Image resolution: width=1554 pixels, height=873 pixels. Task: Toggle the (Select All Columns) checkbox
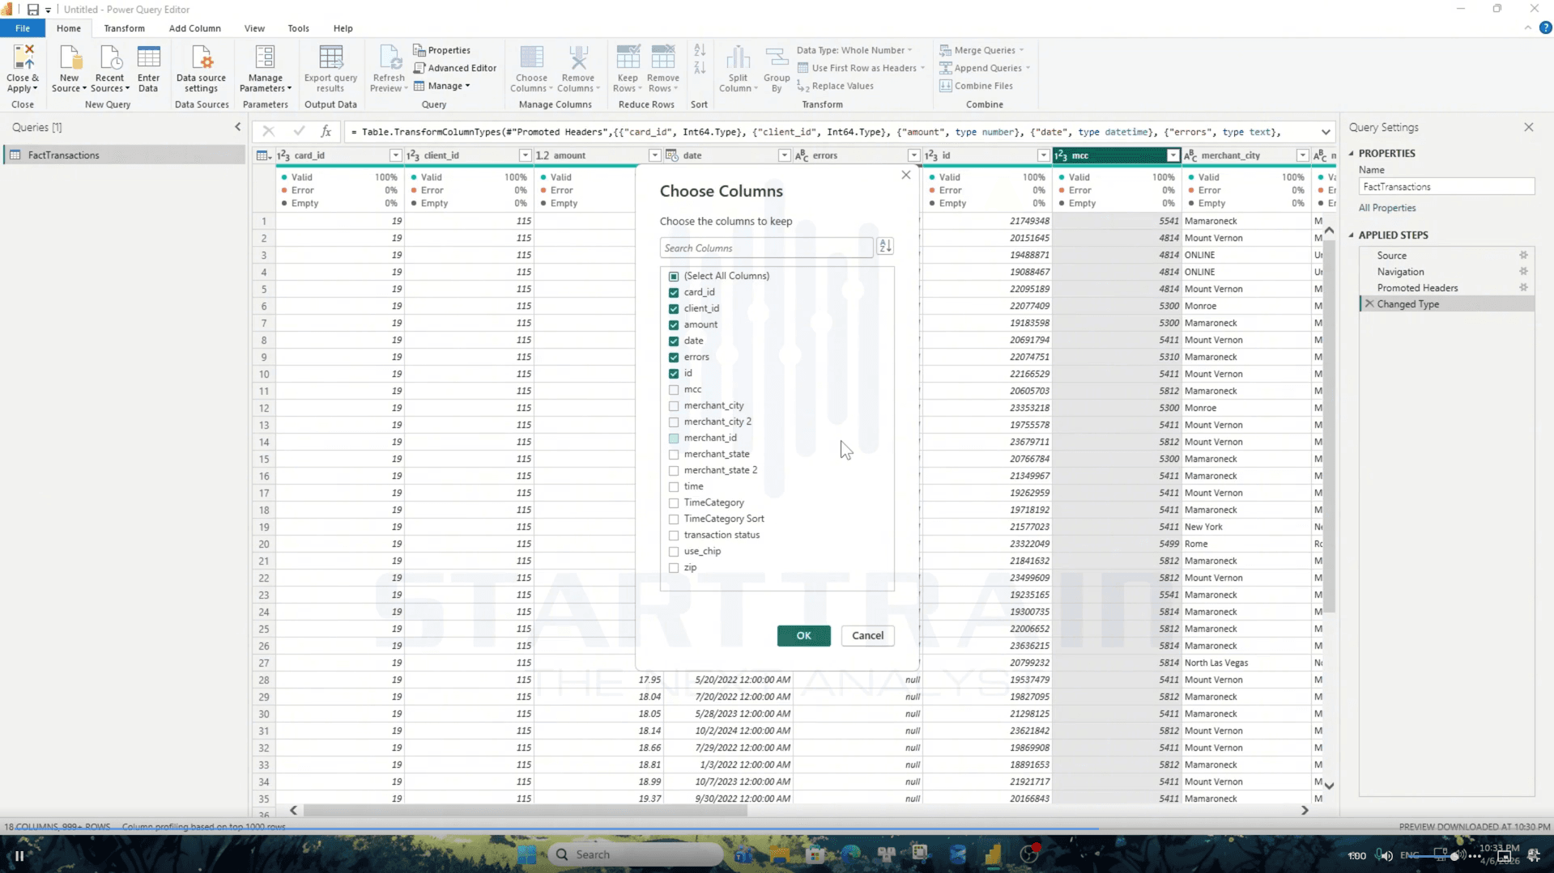click(674, 277)
